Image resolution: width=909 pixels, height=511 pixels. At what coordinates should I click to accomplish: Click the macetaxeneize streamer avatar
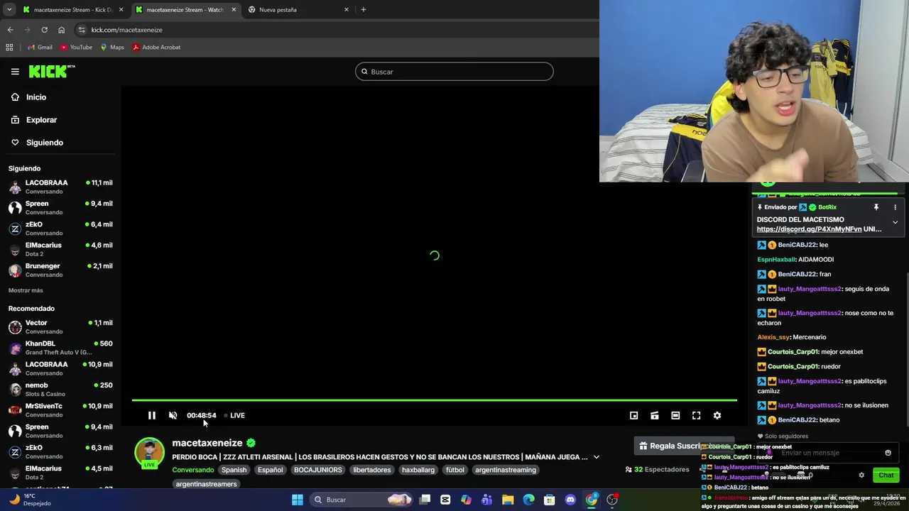[149, 452]
